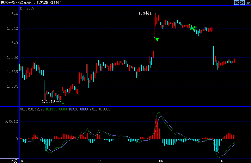Screen dimensions: 251x163
Task: Click the EU15 symbol label
Action: click(30, 8)
